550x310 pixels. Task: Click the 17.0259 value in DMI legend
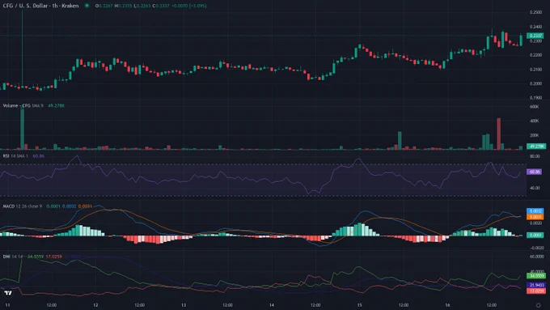point(53,257)
